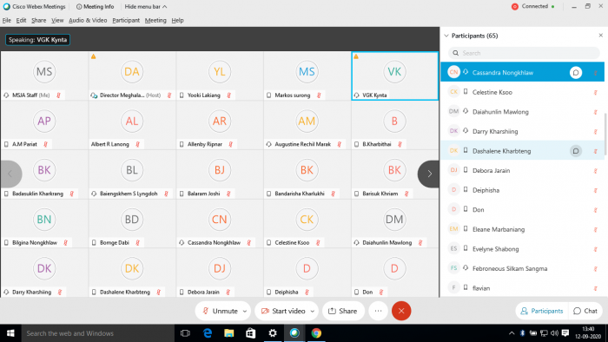Viewport: 608px width, 342px height.
Task: Click headset icon next to Daiahunlin Mawlong in list
Action: [x=466, y=111]
